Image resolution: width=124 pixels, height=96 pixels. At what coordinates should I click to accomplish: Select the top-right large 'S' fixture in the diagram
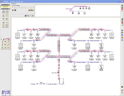click(101, 46)
